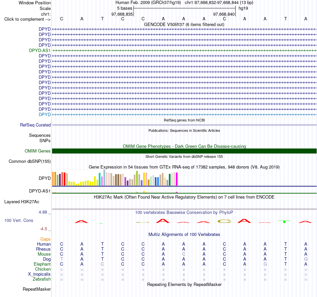This screenshot has width=317, height=297.
Task: Click the 'X_tropicalis' species label
Action: 39,274
